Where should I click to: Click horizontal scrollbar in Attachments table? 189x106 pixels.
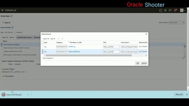[x=89, y=55]
